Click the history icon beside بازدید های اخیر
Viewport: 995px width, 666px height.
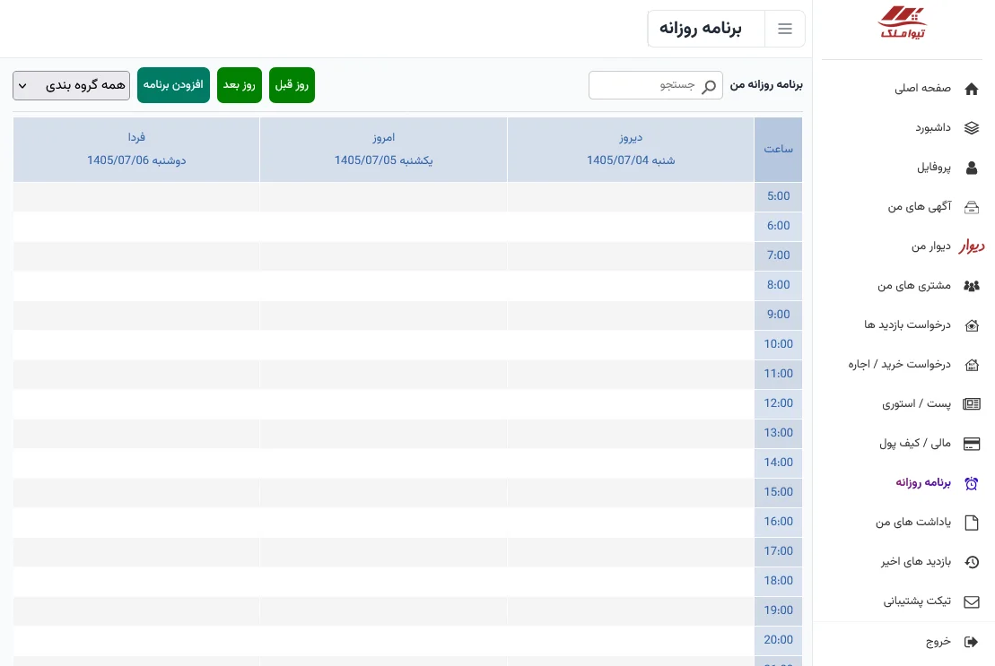[x=972, y=562]
